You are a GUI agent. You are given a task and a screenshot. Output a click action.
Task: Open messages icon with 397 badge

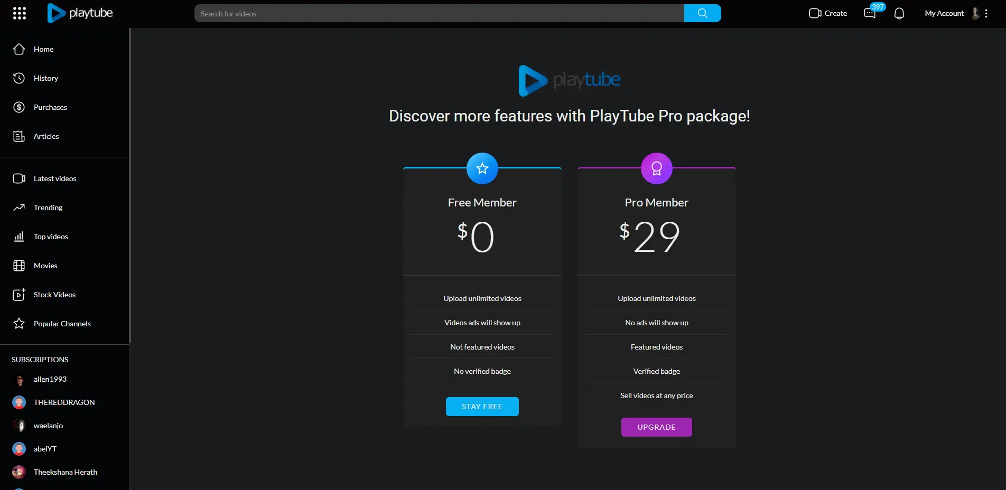[870, 13]
